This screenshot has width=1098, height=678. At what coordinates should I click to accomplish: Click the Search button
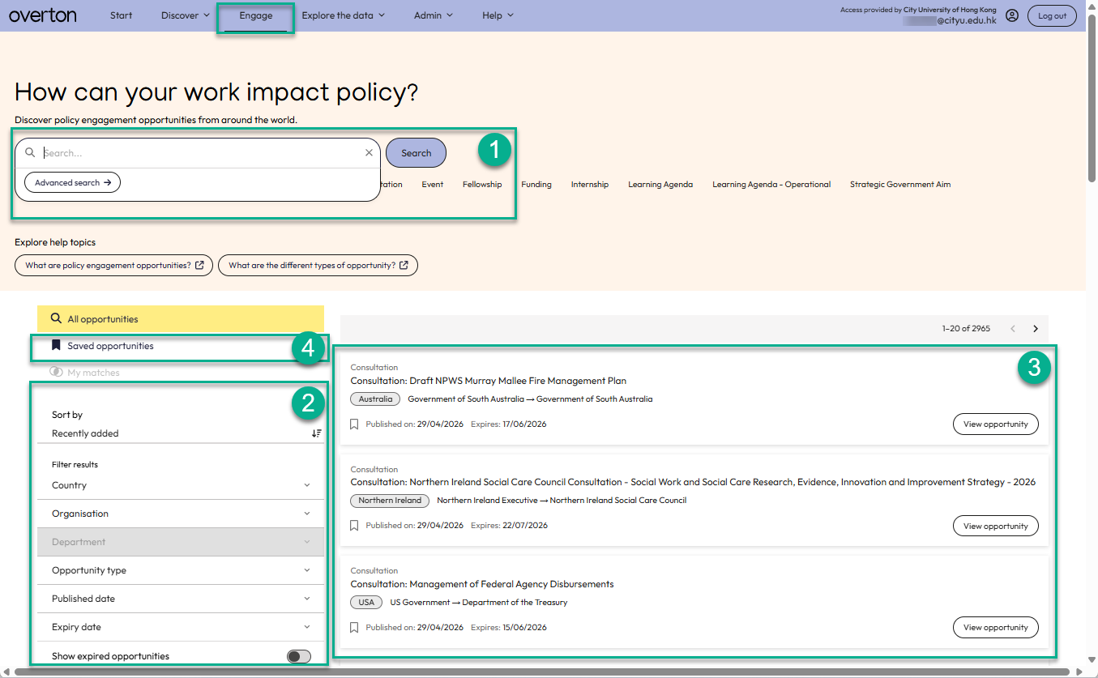416,153
